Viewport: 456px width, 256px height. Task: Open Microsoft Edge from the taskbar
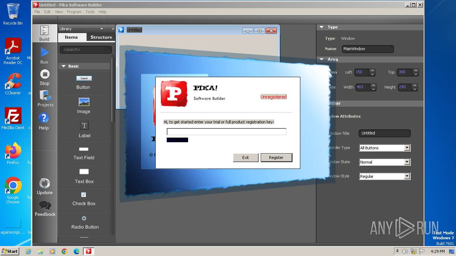coord(76,251)
